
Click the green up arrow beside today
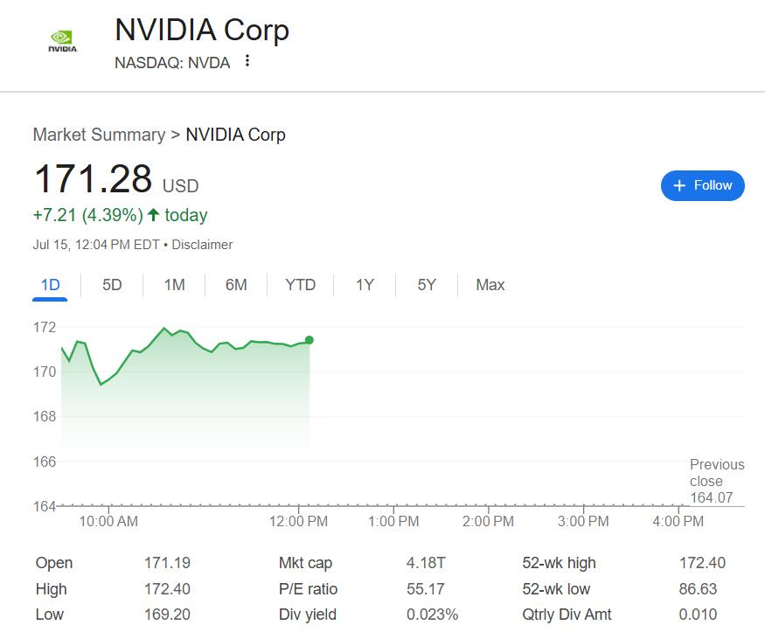[153, 214]
